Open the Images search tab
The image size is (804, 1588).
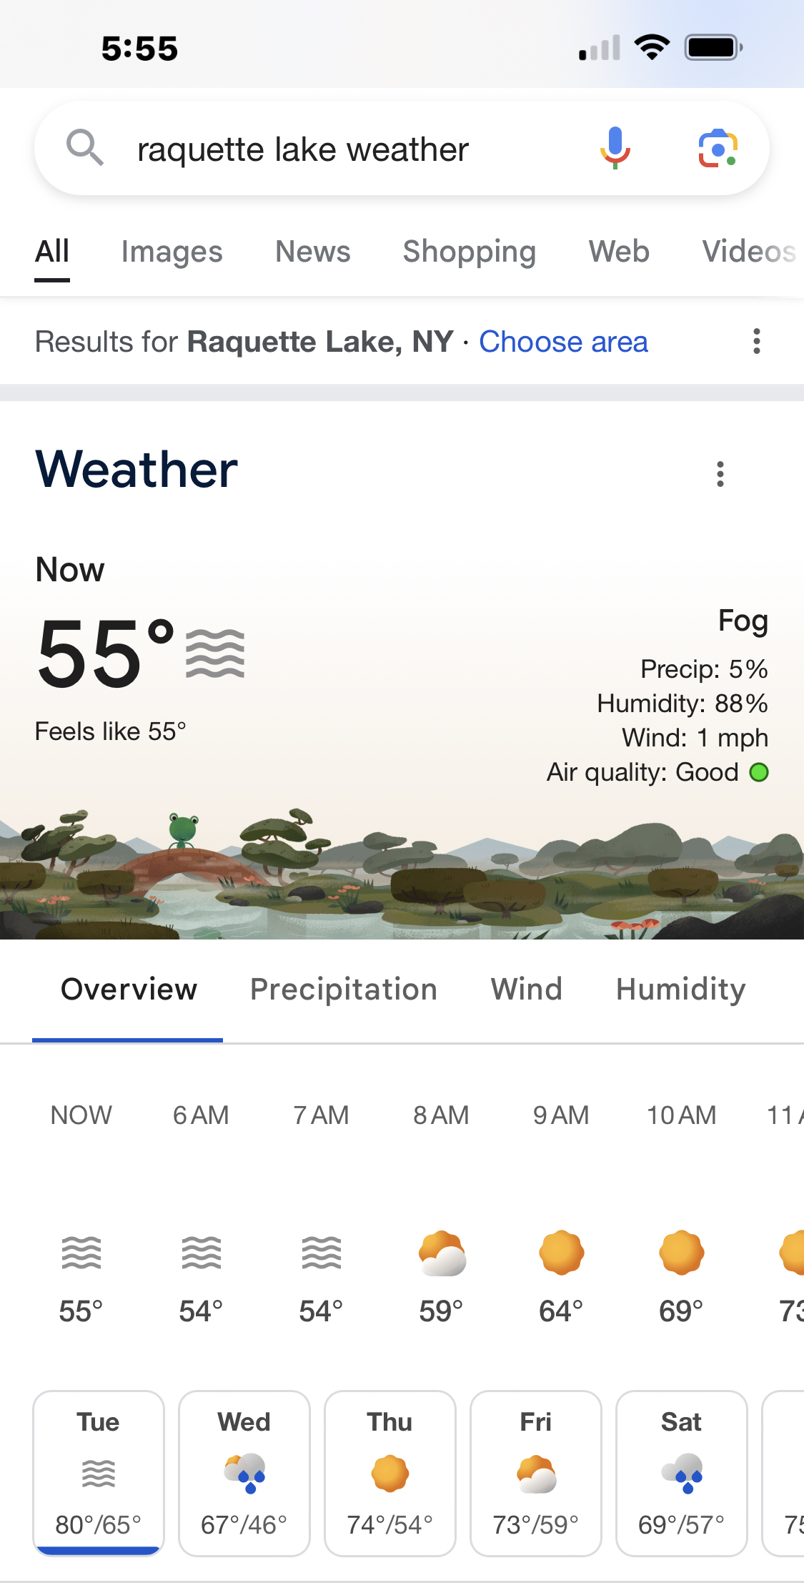pyautogui.click(x=172, y=252)
